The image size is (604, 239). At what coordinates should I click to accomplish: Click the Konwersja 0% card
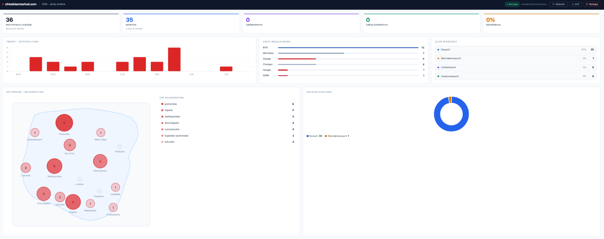(541, 23)
